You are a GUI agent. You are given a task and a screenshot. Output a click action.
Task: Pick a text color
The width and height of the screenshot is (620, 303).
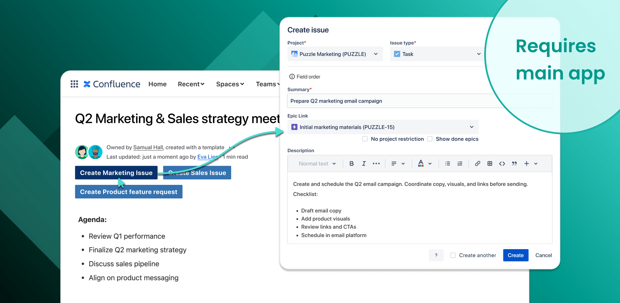[x=421, y=164]
